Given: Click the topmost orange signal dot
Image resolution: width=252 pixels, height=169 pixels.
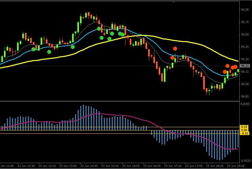Looking at the screenshot, I should (175, 49).
